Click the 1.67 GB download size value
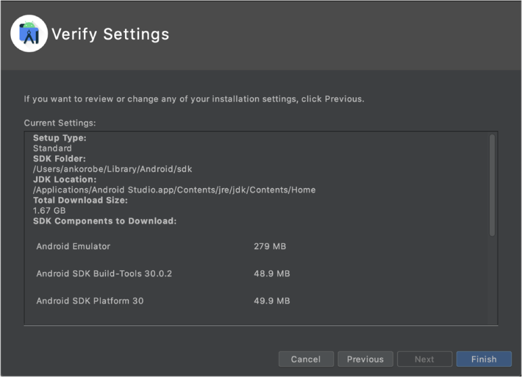The height and width of the screenshot is (377, 522). click(x=49, y=211)
